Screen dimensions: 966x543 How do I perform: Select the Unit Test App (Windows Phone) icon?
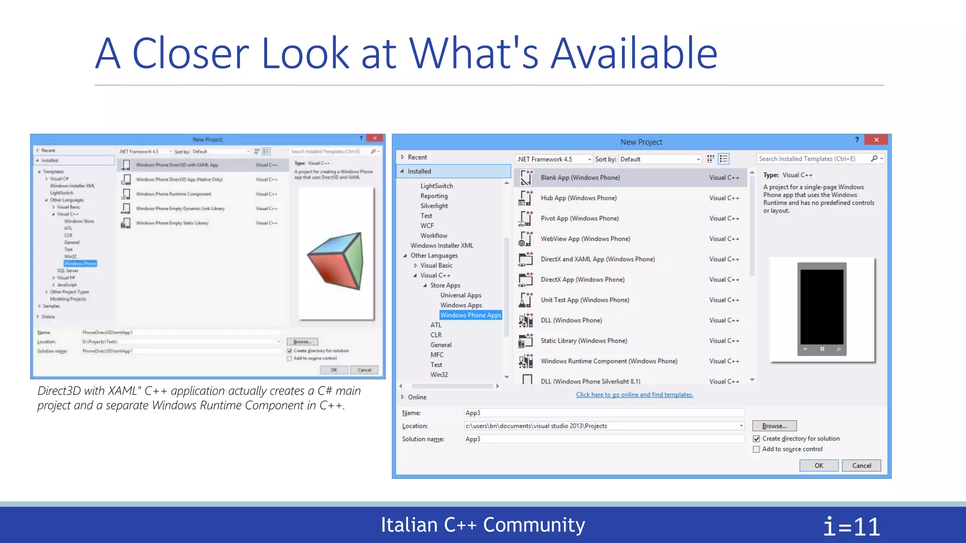[x=526, y=300]
